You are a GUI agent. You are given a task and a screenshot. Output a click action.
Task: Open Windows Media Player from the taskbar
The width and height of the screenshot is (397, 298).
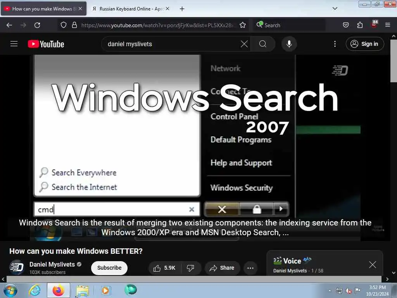click(105, 291)
